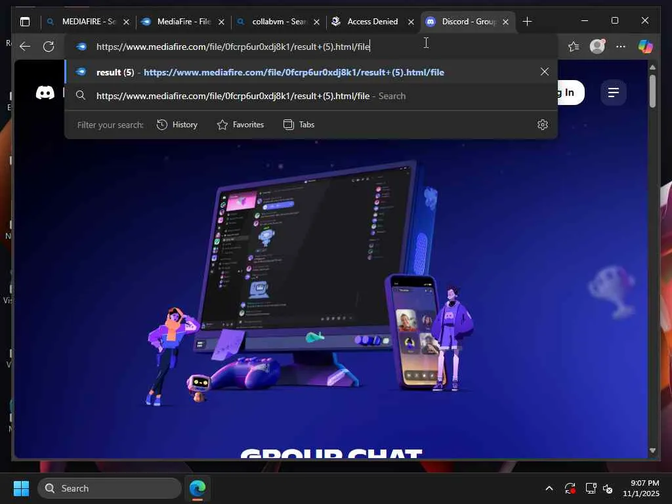Close the collabvm search tab
The height and width of the screenshot is (504, 672).
(x=317, y=22)
